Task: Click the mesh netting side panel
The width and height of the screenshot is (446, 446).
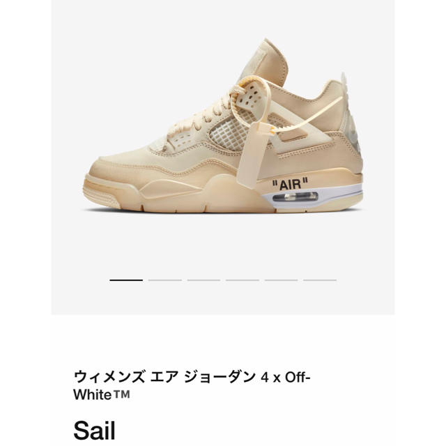Action: point(230,132)
